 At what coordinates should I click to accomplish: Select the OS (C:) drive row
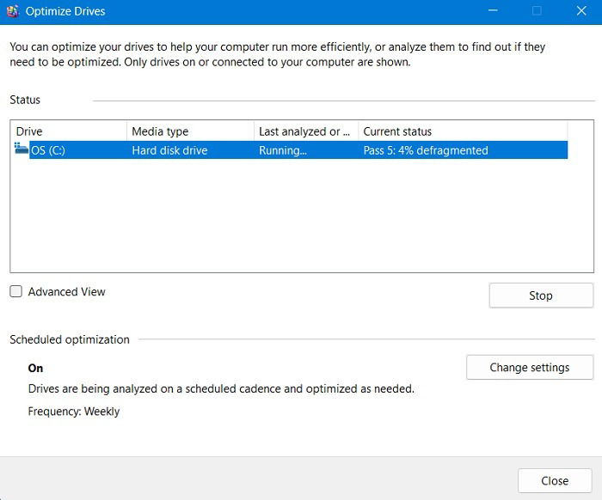point(291,150)
